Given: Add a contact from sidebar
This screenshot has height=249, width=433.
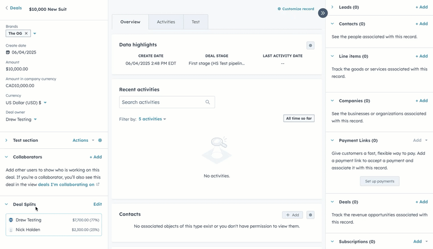Looking at the screenshot, I should (422, 24).
